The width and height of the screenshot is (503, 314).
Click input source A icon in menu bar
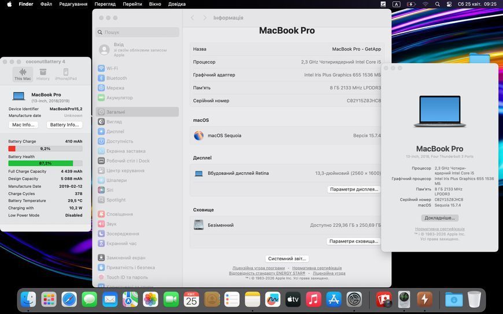[x=397, y=4]
